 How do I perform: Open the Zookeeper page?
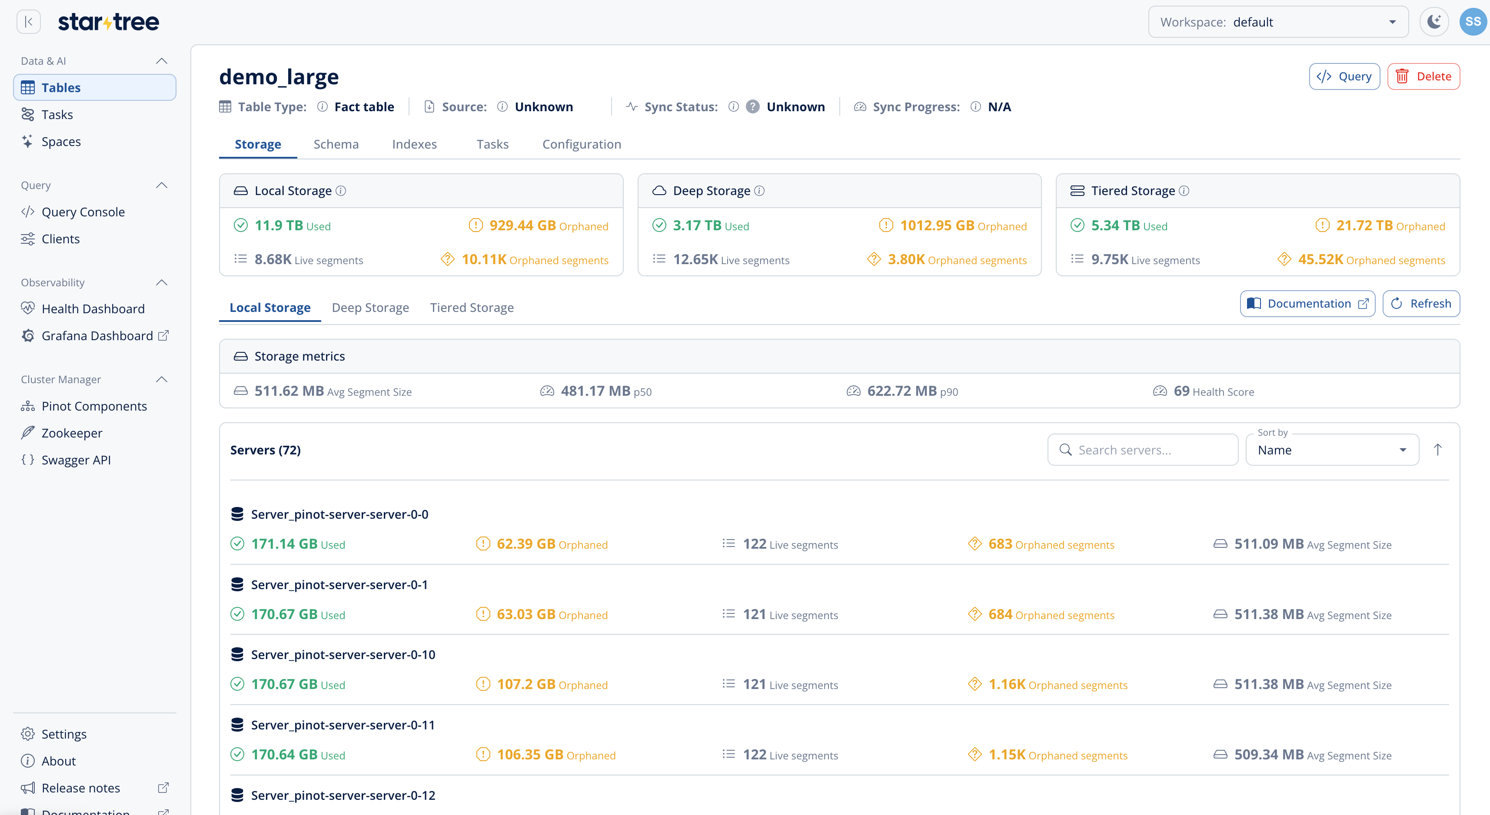point(94,433)
